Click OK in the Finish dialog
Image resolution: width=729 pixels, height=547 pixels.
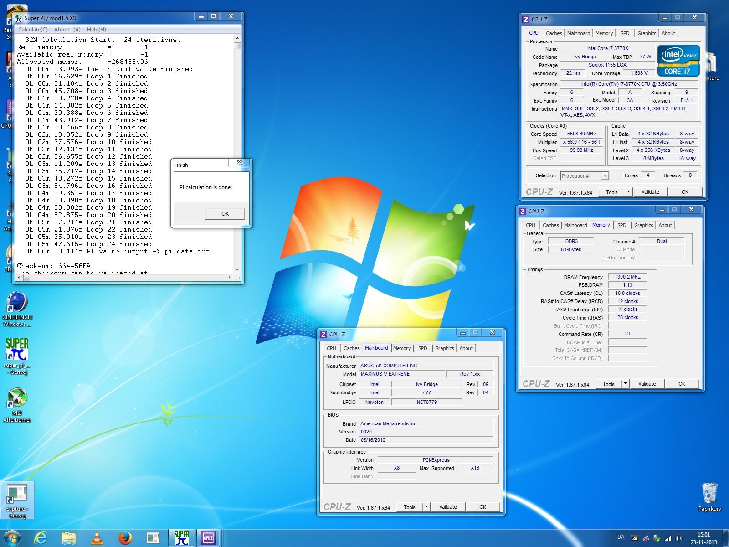tap(225, 213)
